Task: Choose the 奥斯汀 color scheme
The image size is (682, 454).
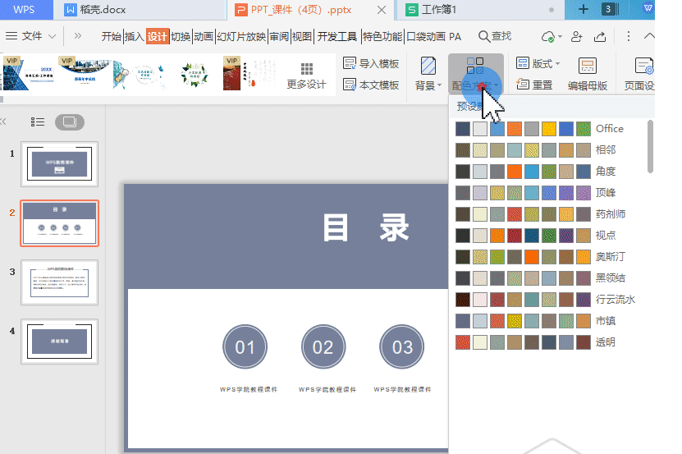Action: click(x=539, y=257)
